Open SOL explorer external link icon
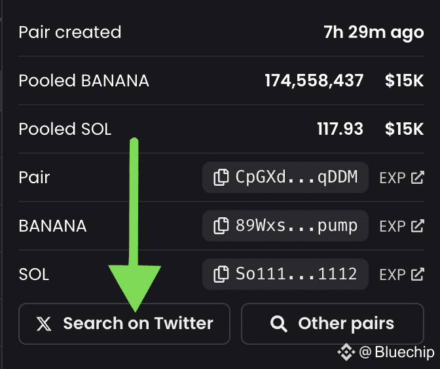Image resolution: width=440 pixels, height=369 pixels. pos(417,275)
